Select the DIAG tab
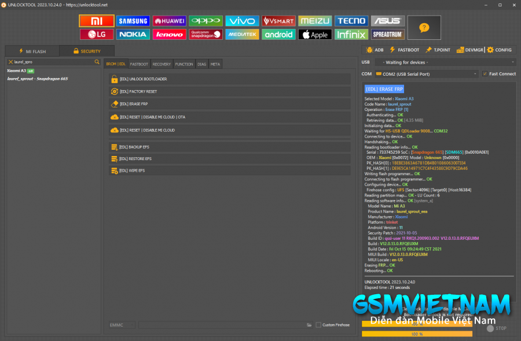 (201, 64)
